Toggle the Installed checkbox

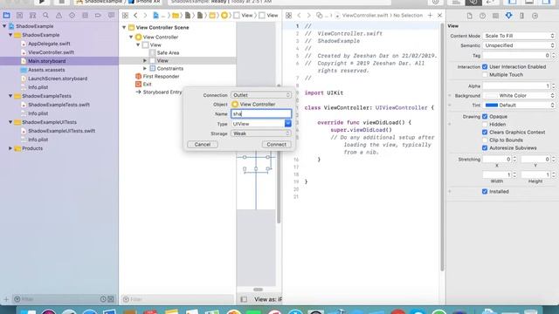[485, 192]
